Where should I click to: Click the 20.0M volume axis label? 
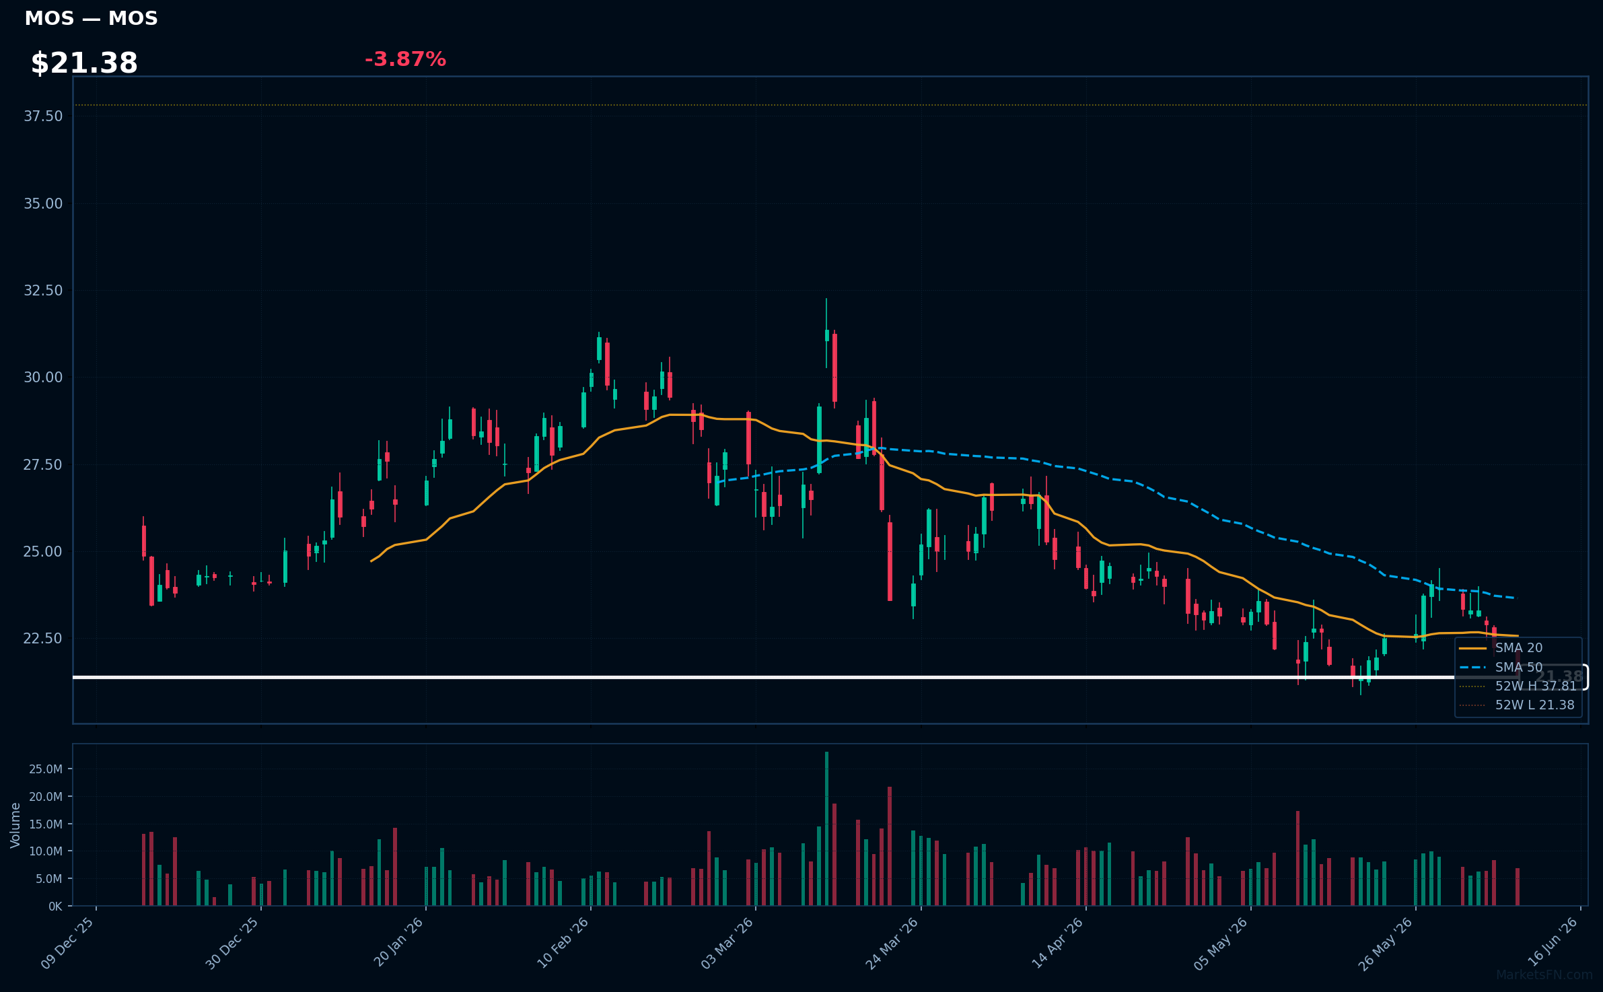click(46, 796)
